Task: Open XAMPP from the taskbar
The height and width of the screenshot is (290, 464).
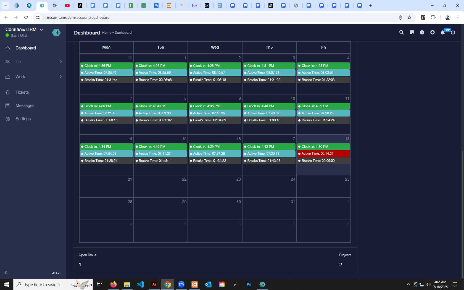Action: 195,284
